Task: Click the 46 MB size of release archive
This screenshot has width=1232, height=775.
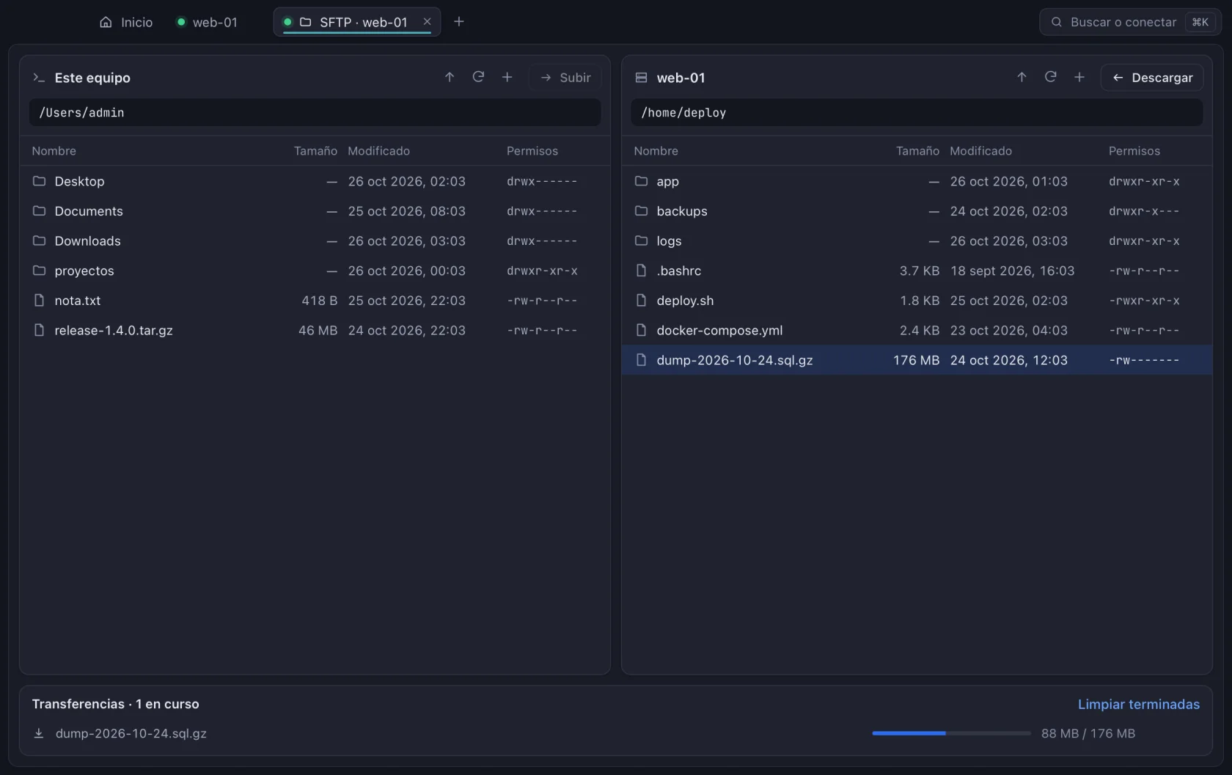Action: pyautogui.click(x=318, y=331)
